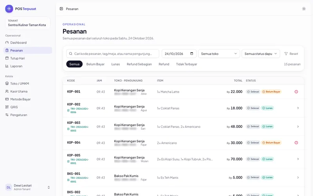Click order code BKS-001
The image size is (313, 196).
coord(74,174)
